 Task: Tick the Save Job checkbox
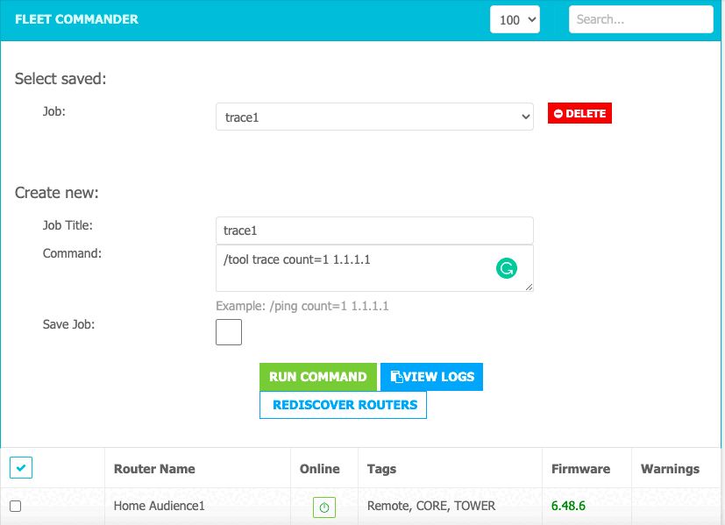point(229,332)
